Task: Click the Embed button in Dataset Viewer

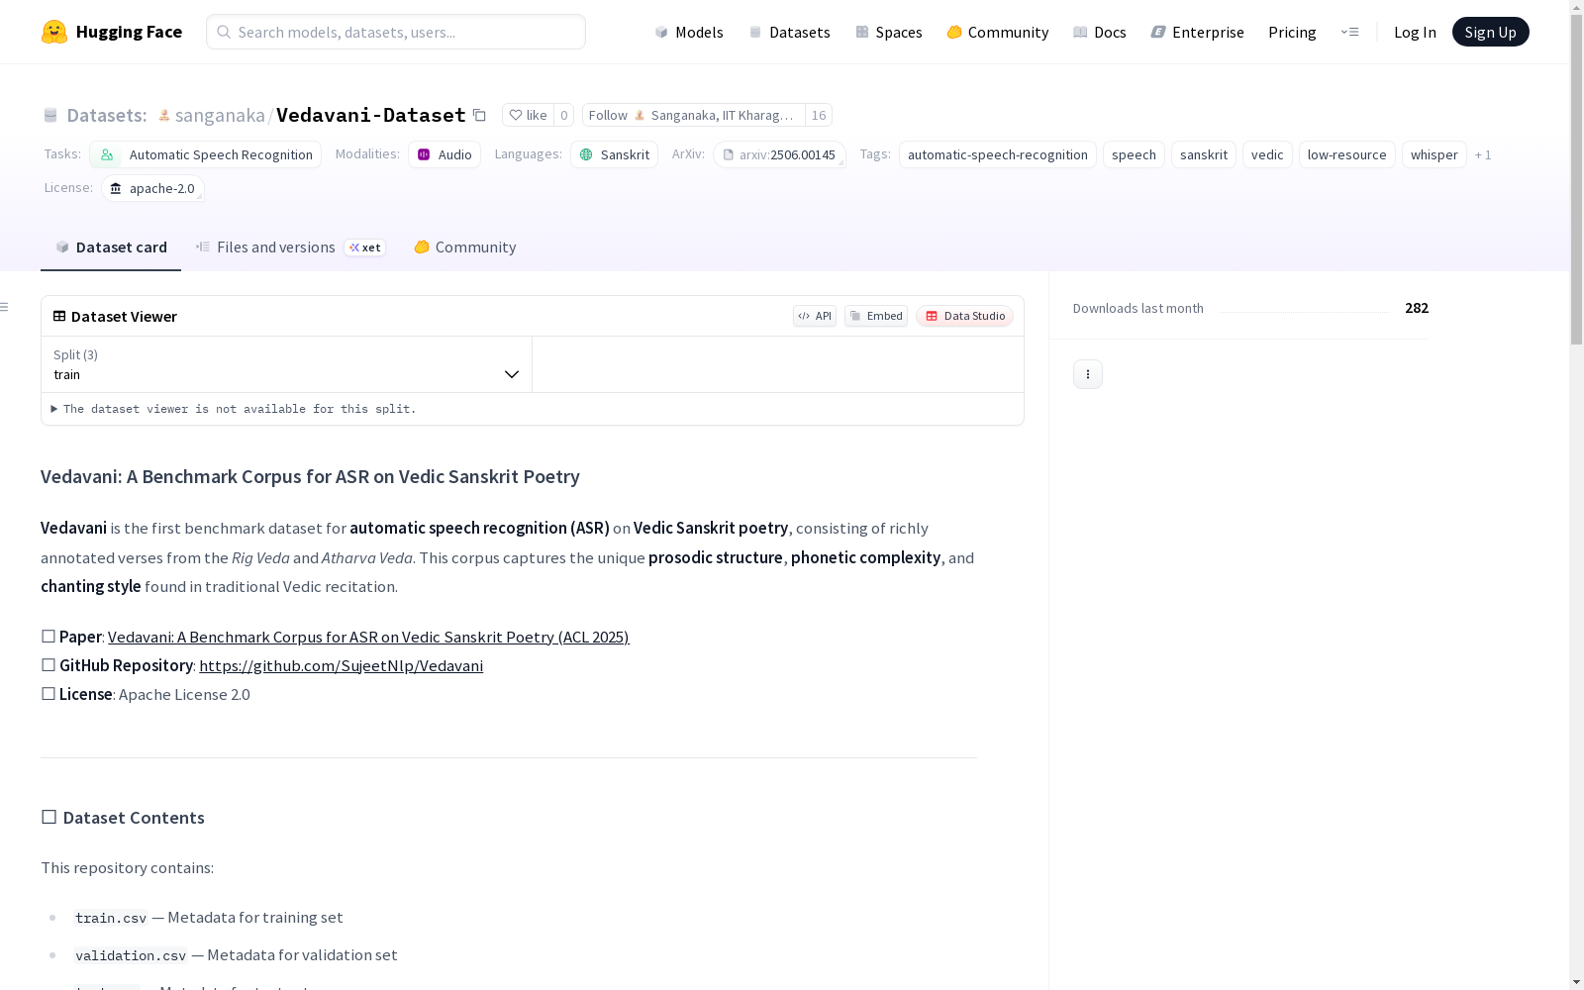Action: [876, 316]
